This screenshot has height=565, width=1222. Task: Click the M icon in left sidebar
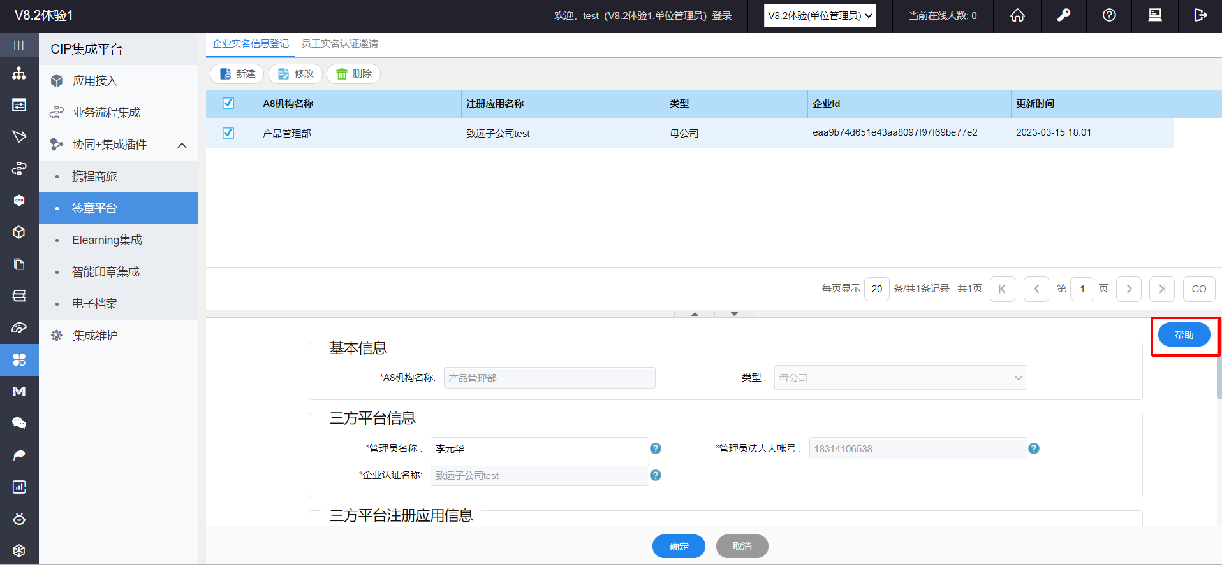click(19, 391)
